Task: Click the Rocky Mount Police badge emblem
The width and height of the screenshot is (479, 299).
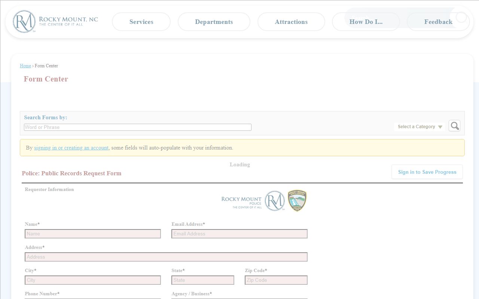Action: [297, 201]
